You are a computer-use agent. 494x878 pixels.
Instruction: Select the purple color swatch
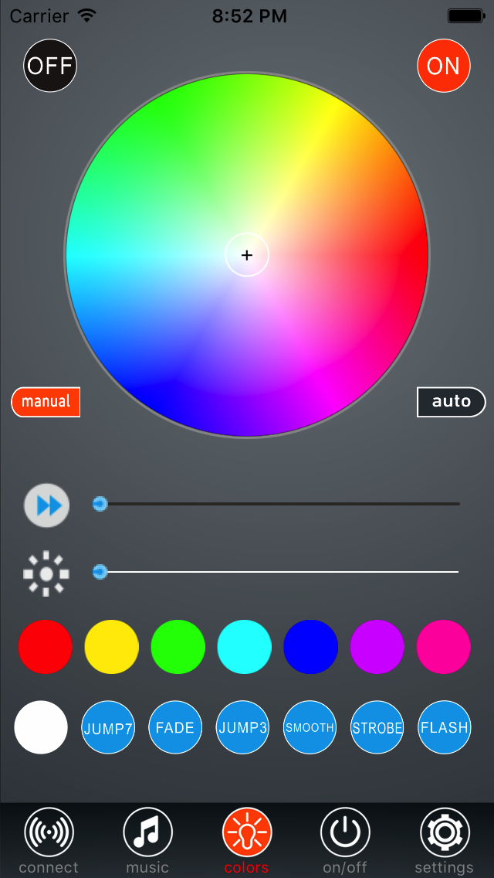[377, 647]
